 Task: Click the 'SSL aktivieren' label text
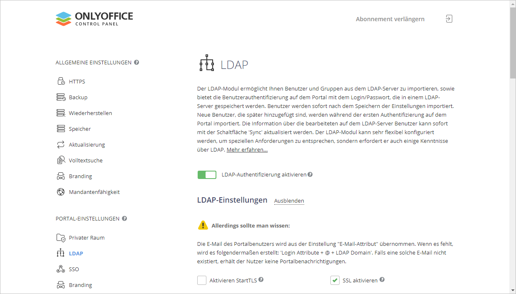pos(360,280)
